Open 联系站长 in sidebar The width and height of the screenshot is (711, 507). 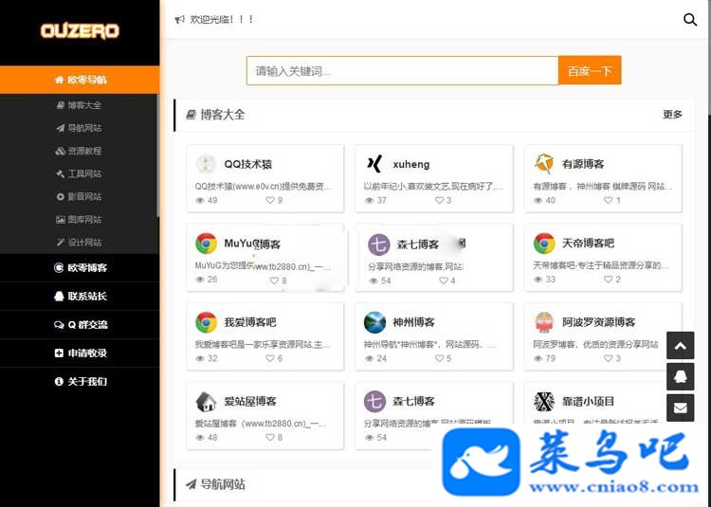point(80,297)
